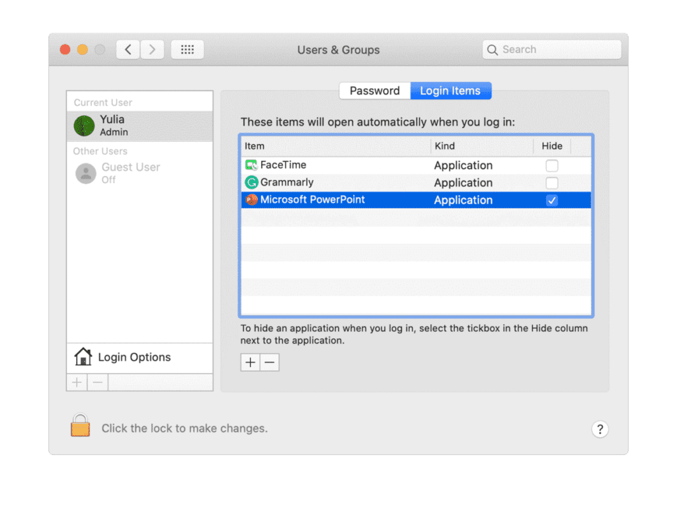Switch to the Password tab

click(375, 91)
